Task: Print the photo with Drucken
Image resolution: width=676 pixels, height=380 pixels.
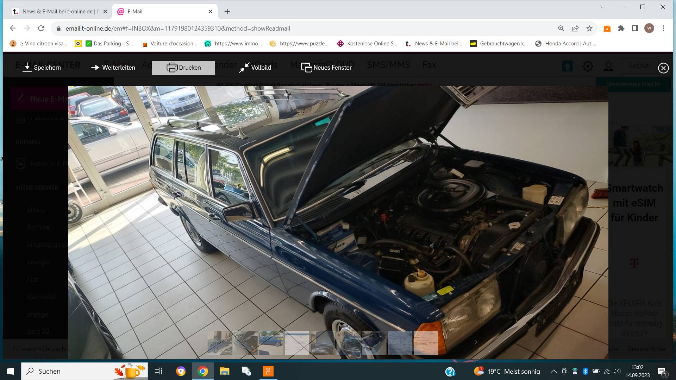Action: point(183,68)
